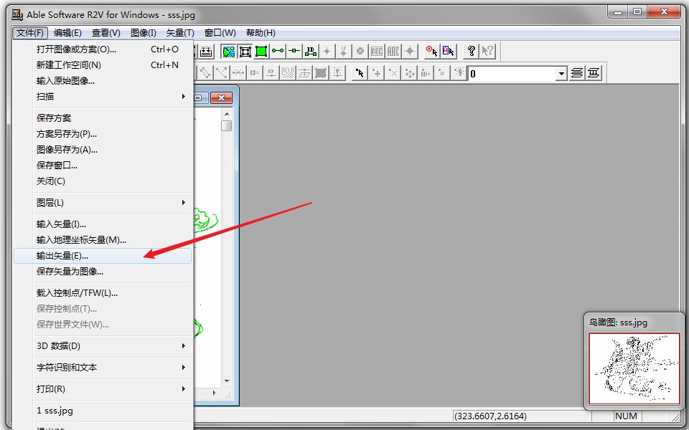Image resolution: width=689 pixels, height=430 pixels.
Task: Select 打开图像或方案(O)... menu entry
Action: (76, 49)
